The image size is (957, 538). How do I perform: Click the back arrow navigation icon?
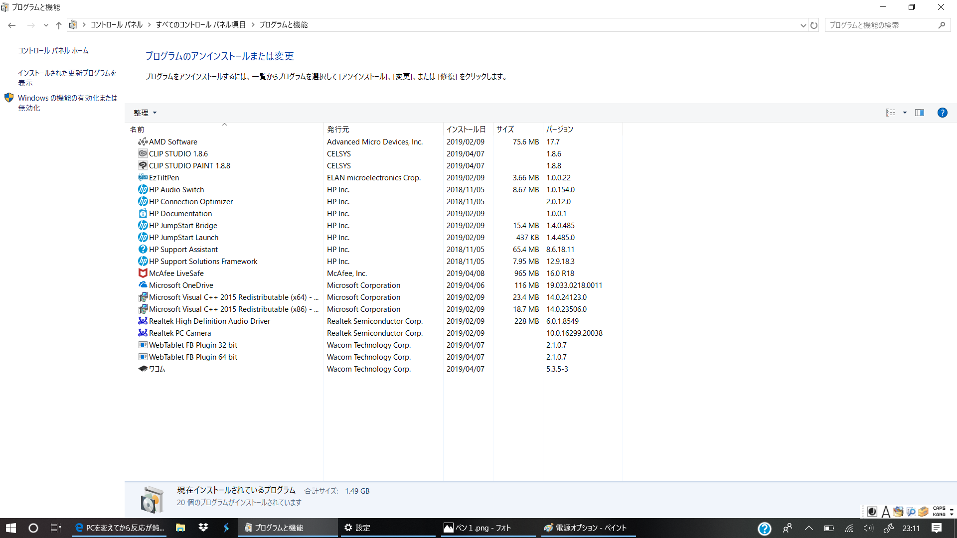(12, 25)
